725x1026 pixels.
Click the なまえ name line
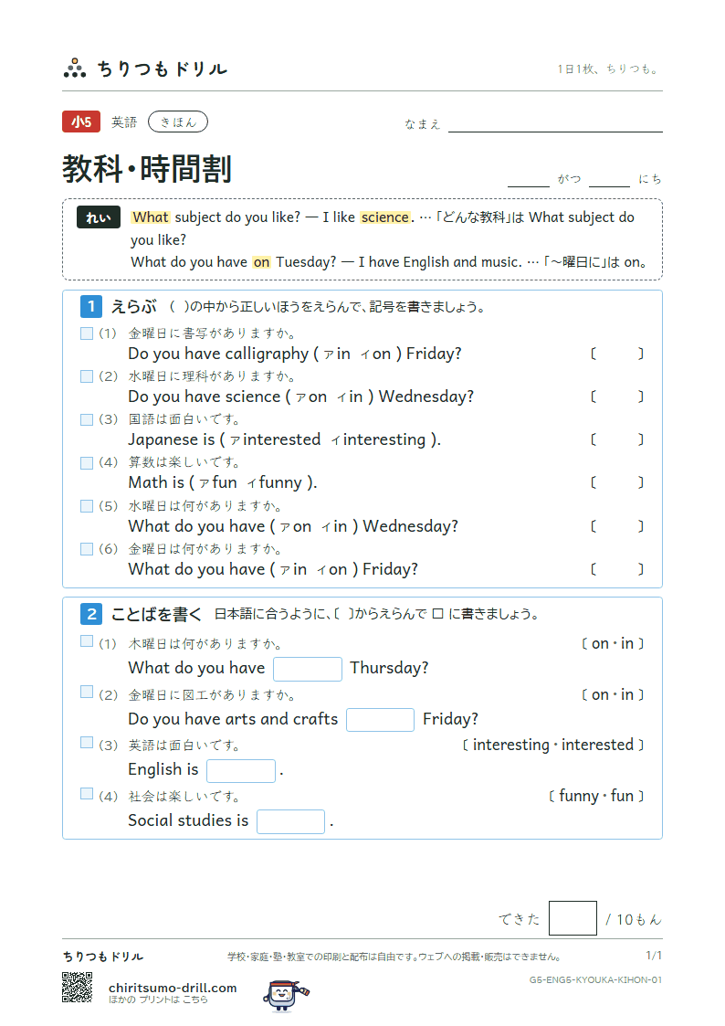pos(555,123)
